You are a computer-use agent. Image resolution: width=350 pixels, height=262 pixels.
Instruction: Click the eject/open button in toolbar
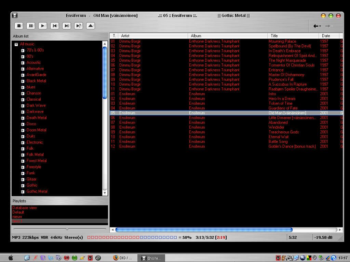(90, 26)
